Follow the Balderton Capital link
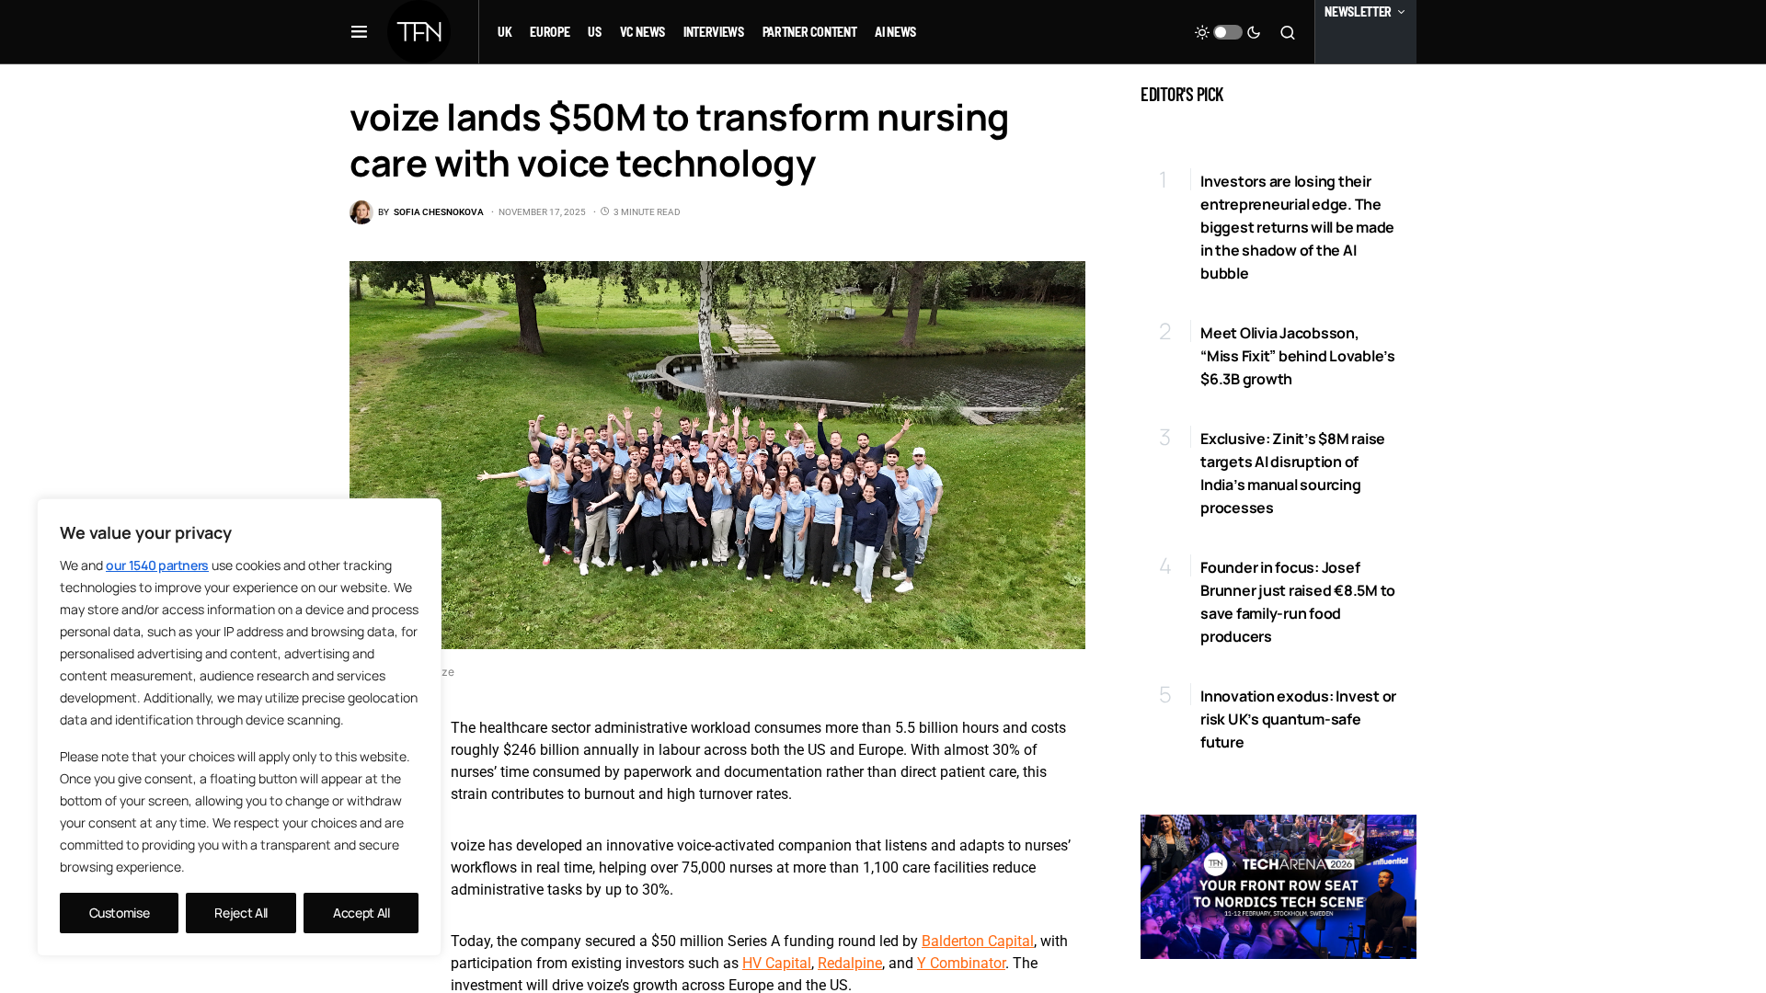 point(977,941)
